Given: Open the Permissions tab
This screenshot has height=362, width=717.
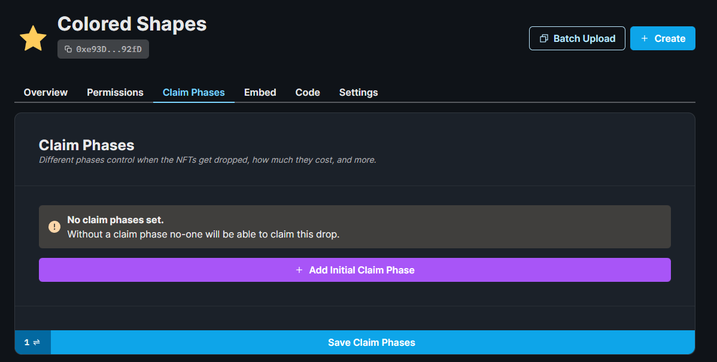Looking at the screenshot, I should point(115,92).
